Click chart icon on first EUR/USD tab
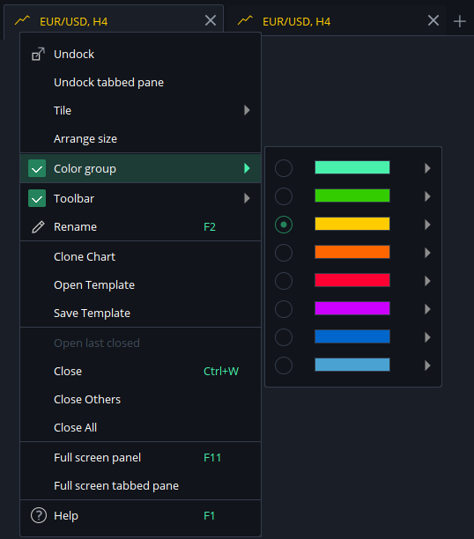Screen dimensions: 474x539 pos(22,21)
